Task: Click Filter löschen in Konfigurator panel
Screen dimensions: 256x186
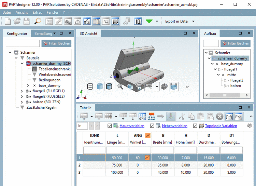Action: coord(57,43)
